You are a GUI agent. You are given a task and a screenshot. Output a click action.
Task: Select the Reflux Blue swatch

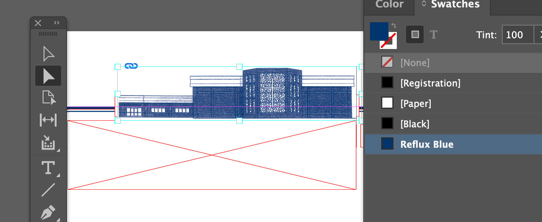coord(453,144)
